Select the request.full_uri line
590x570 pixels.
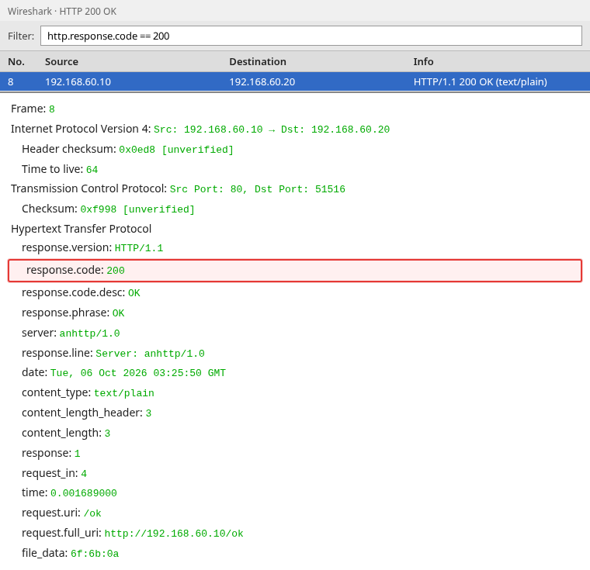tap(133, 533)
